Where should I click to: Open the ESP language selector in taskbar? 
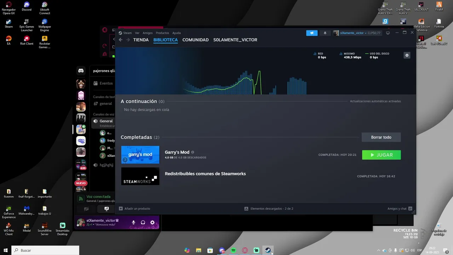point(419,250)
